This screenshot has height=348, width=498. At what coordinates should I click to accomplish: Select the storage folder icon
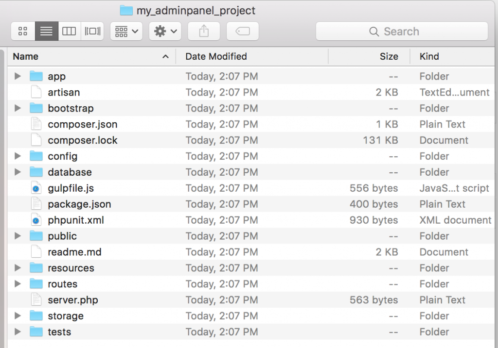click(x=36, y=315)
